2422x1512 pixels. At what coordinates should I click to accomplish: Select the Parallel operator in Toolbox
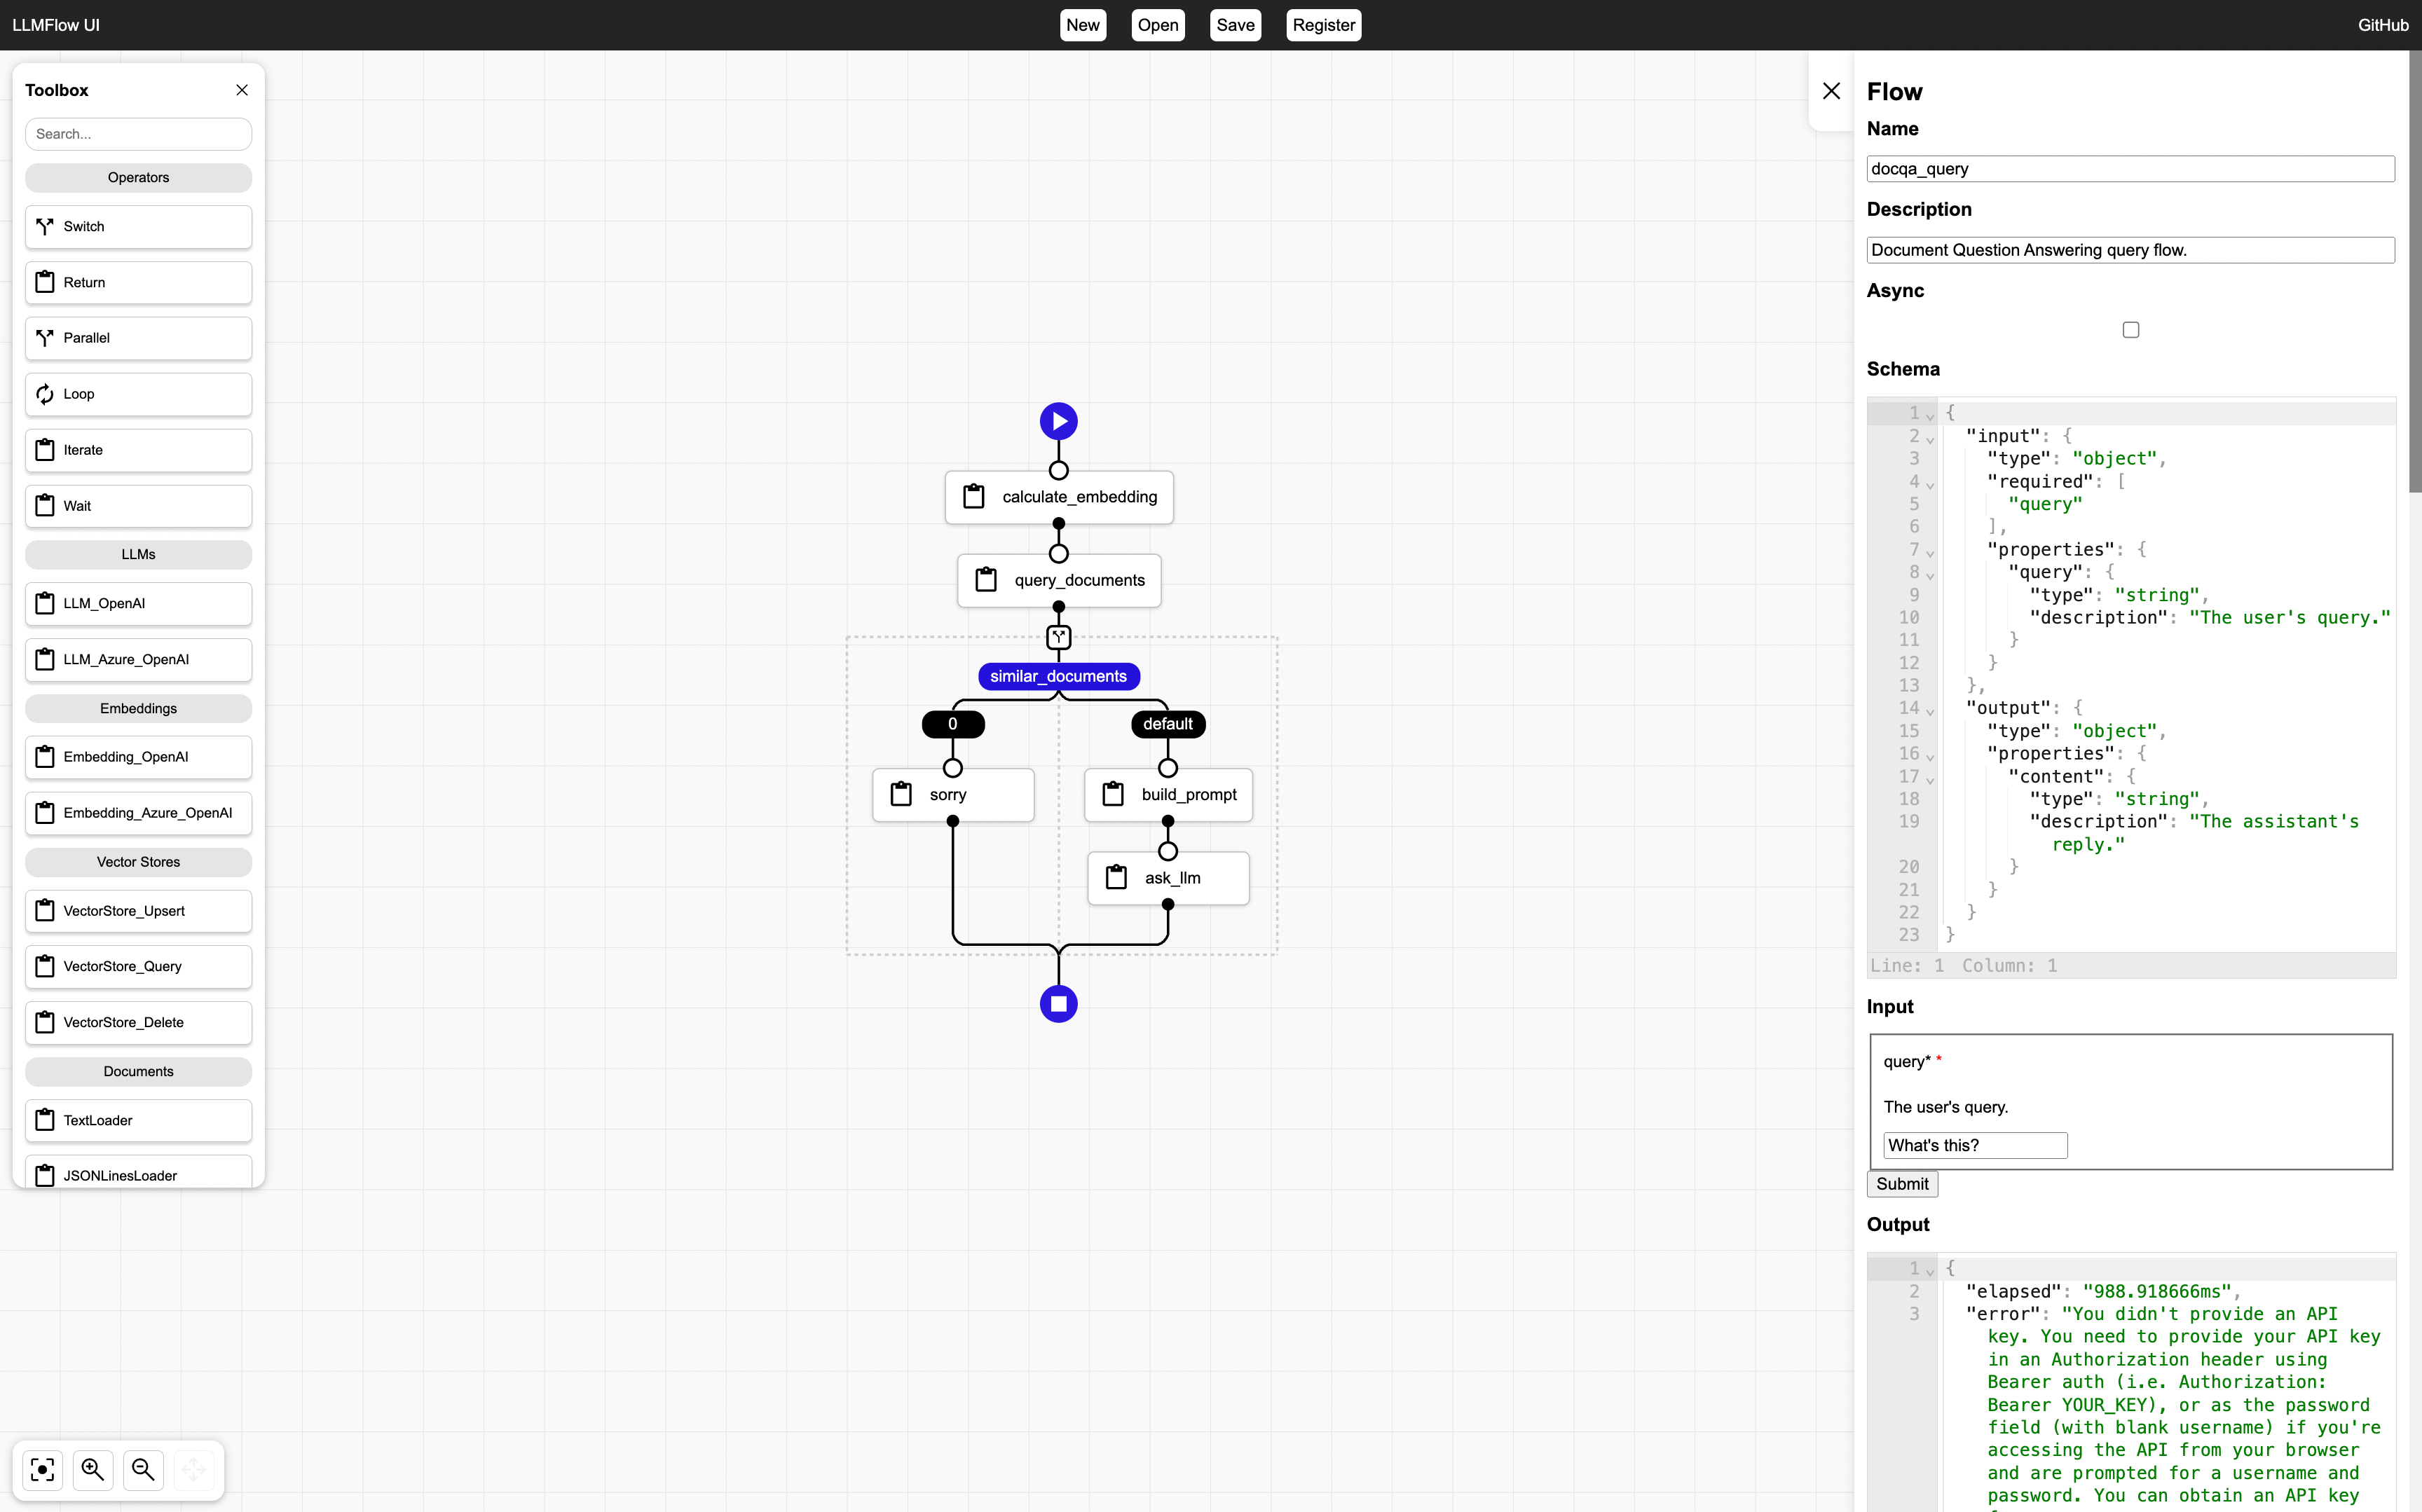click(x=138, y=338)
